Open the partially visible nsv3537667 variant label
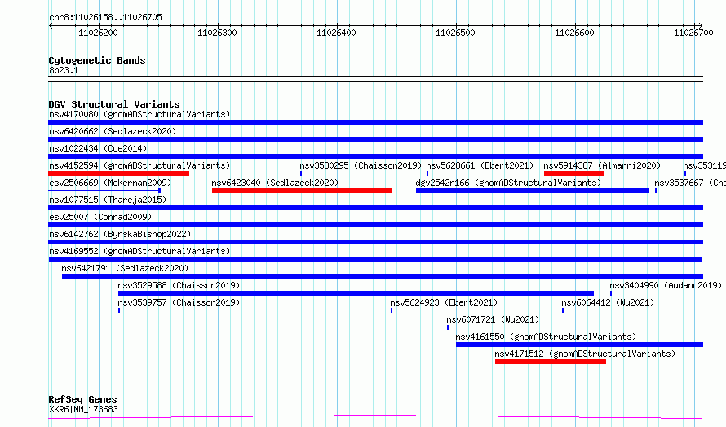 (690, 183)
